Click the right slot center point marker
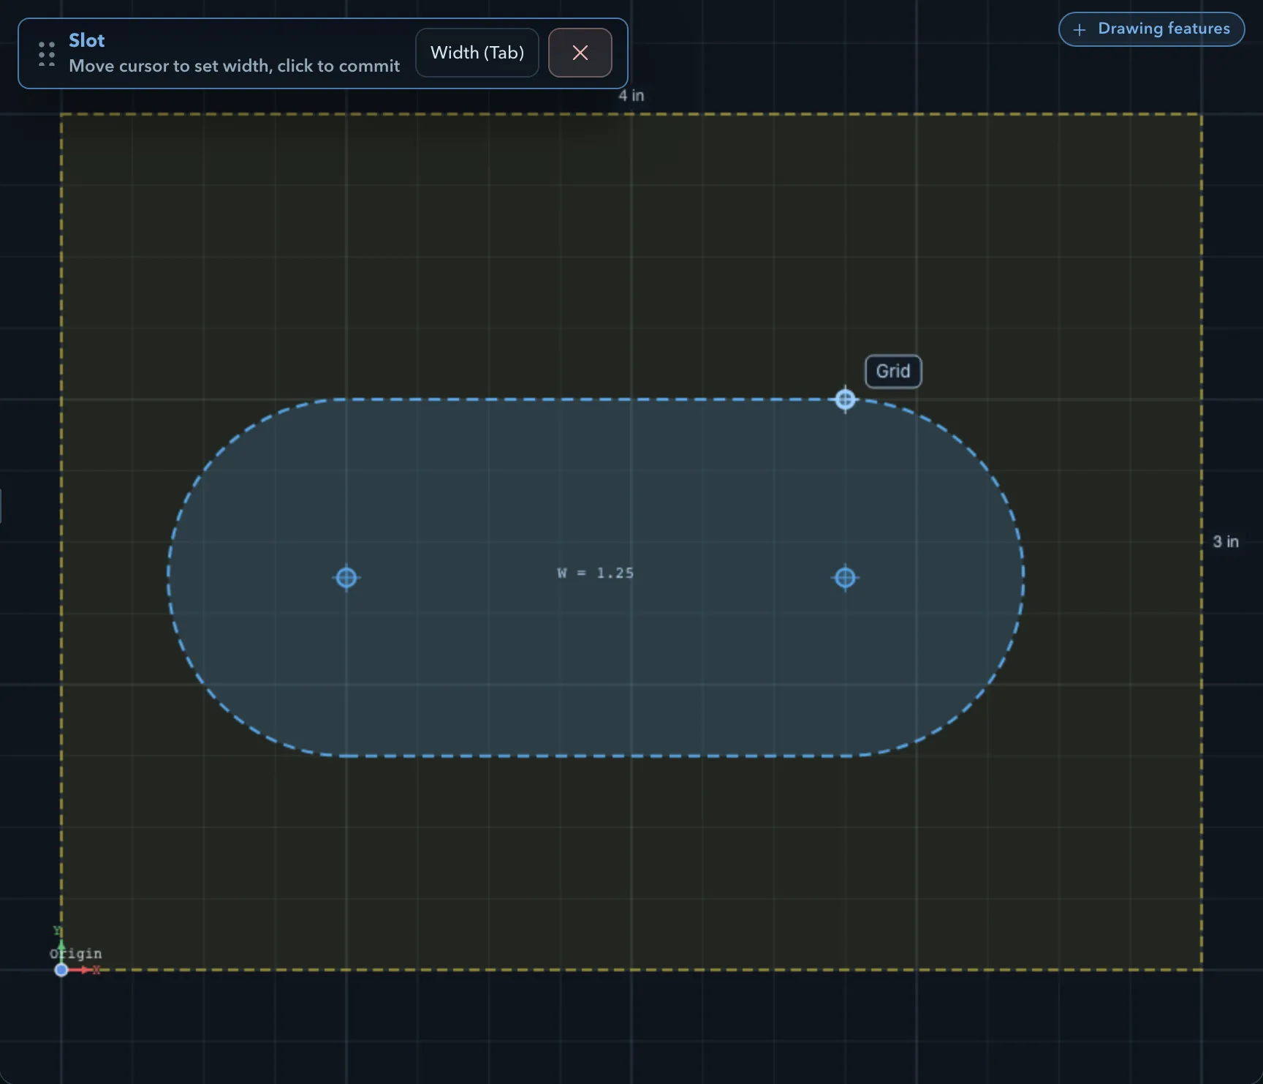Image resolution: width=1263 pixels, height=1084 pixels. (845, 578)
